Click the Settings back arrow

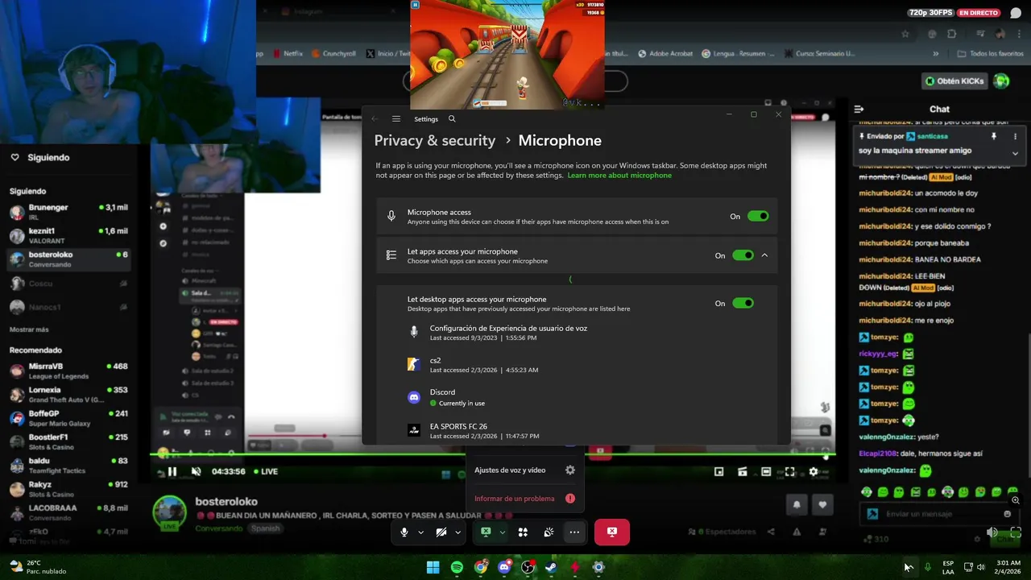click(375, 118)
